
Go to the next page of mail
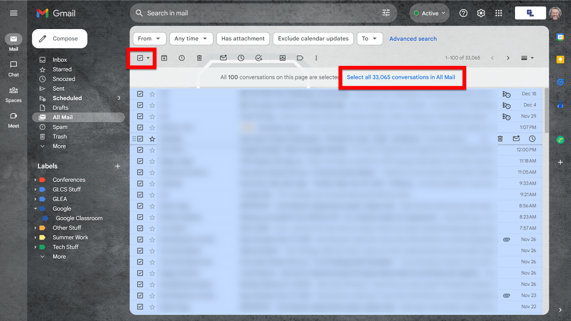(x=508, y=58)
